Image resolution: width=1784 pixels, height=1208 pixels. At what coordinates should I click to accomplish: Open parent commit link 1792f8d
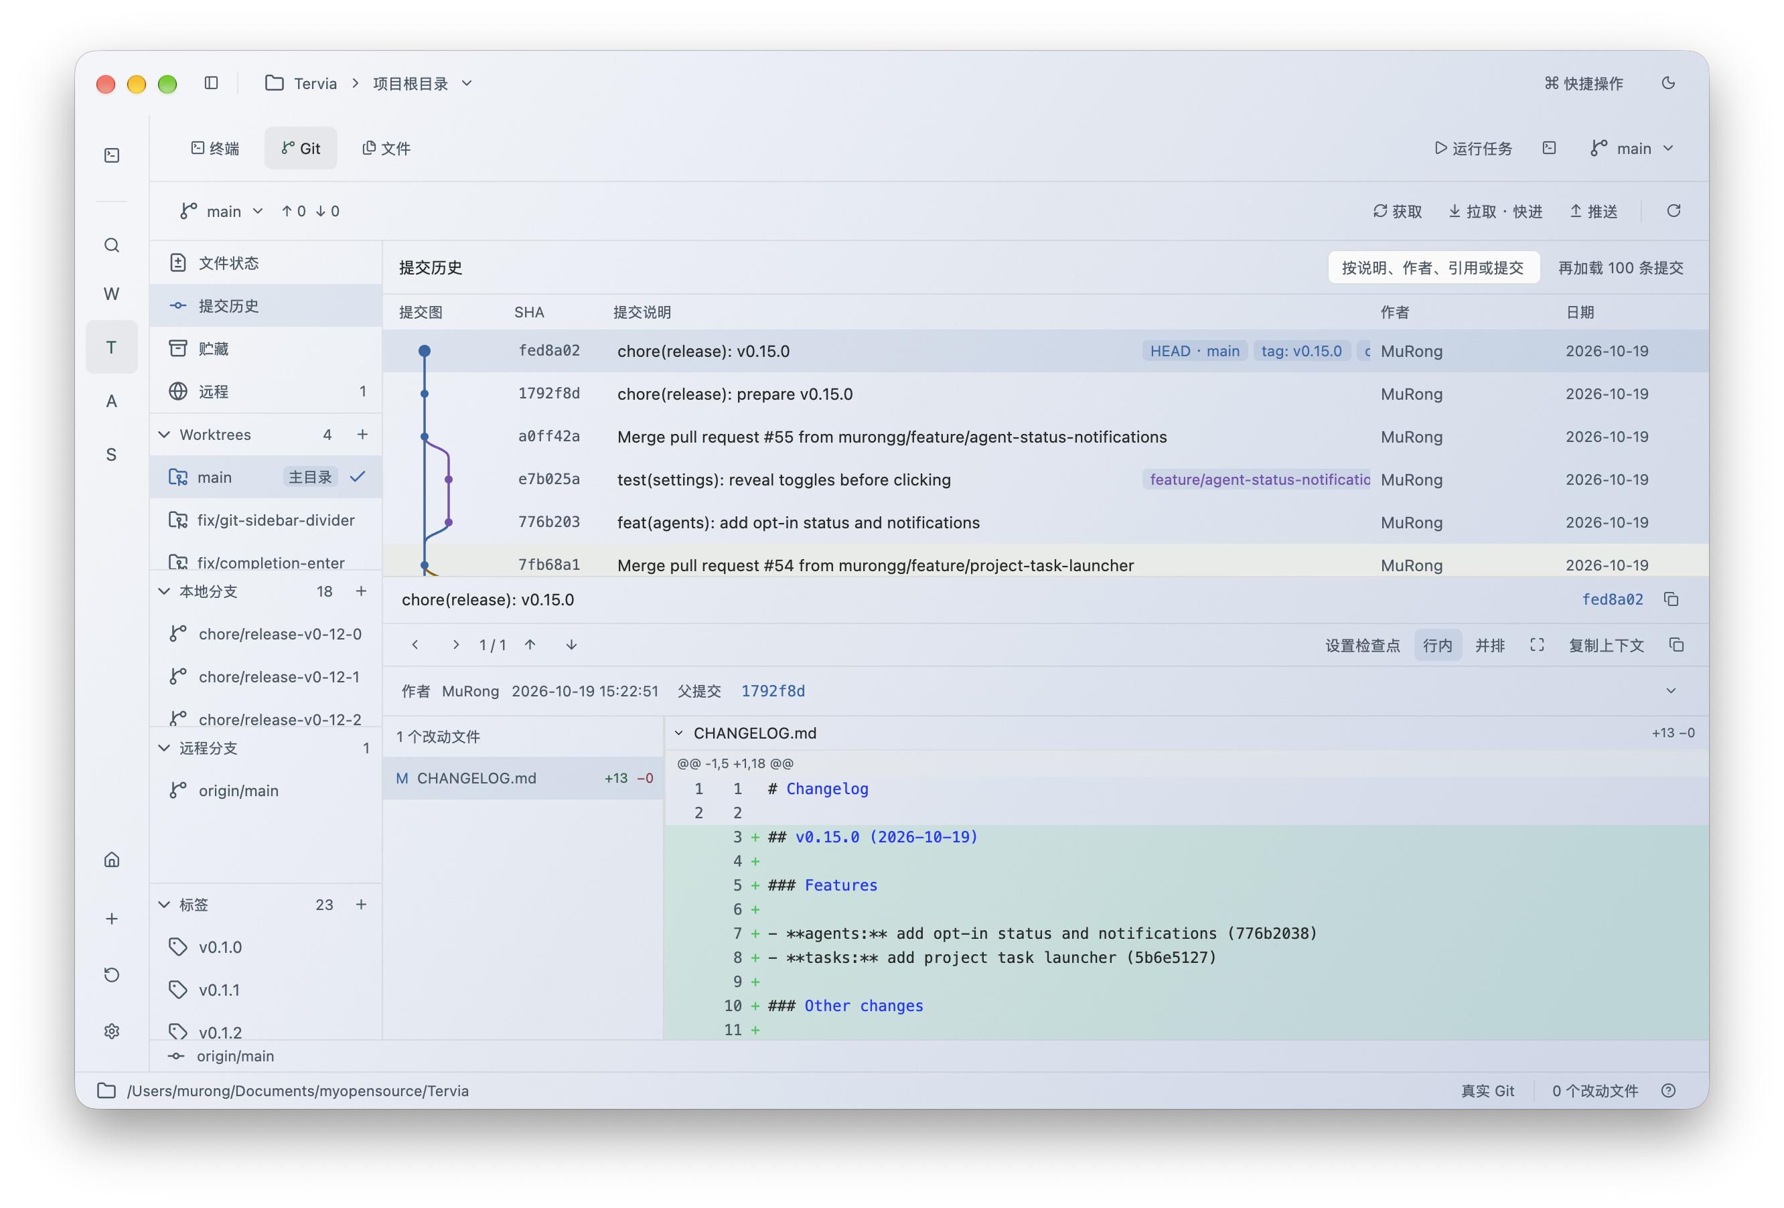click(x=773, y=691)
